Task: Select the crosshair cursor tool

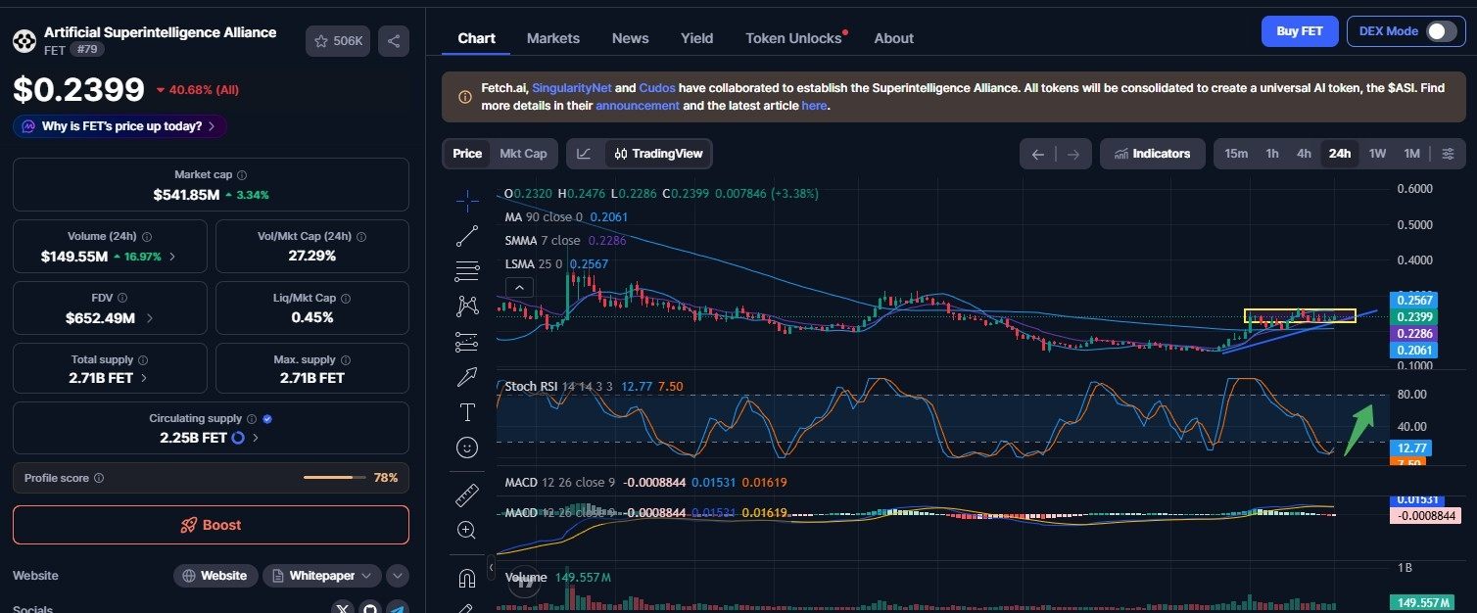Action: 467,202
